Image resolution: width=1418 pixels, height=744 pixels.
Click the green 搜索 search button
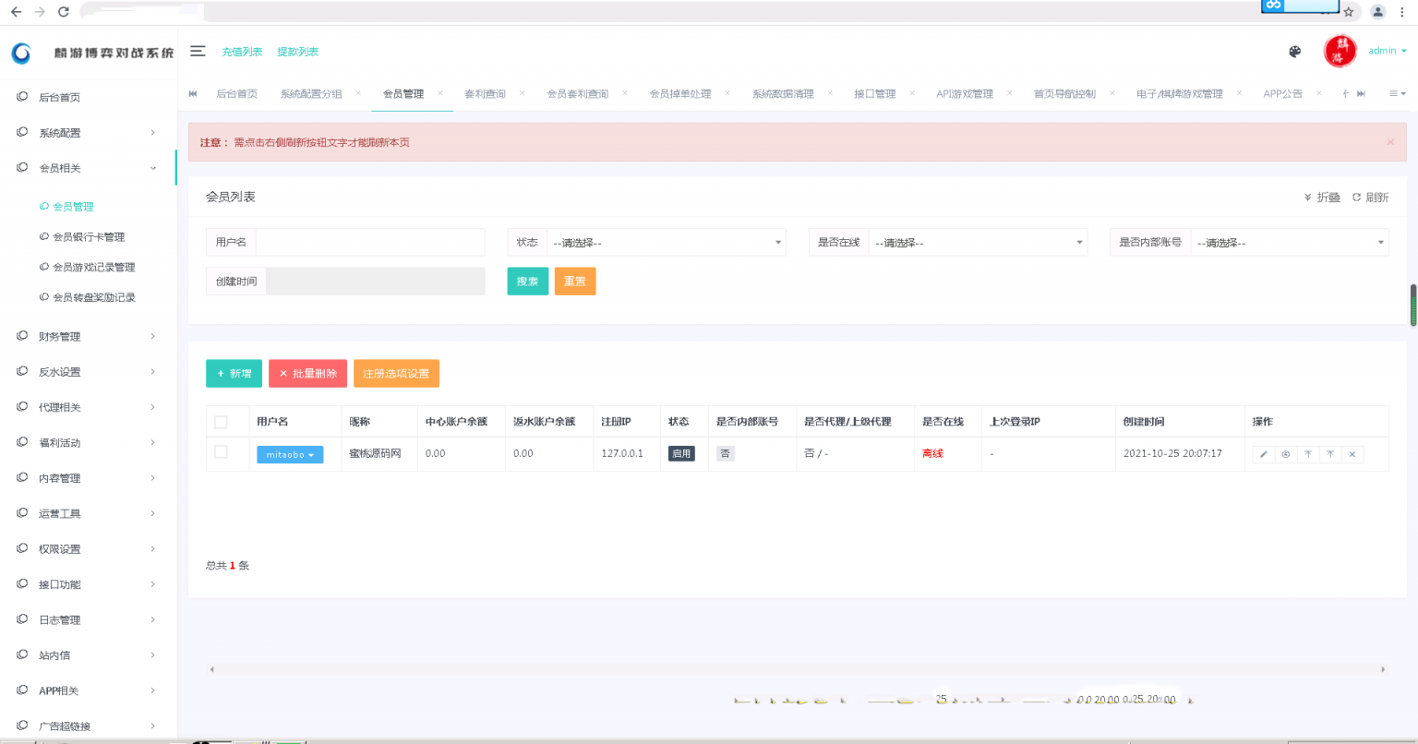pyautogui.click(x=528, y=282)
